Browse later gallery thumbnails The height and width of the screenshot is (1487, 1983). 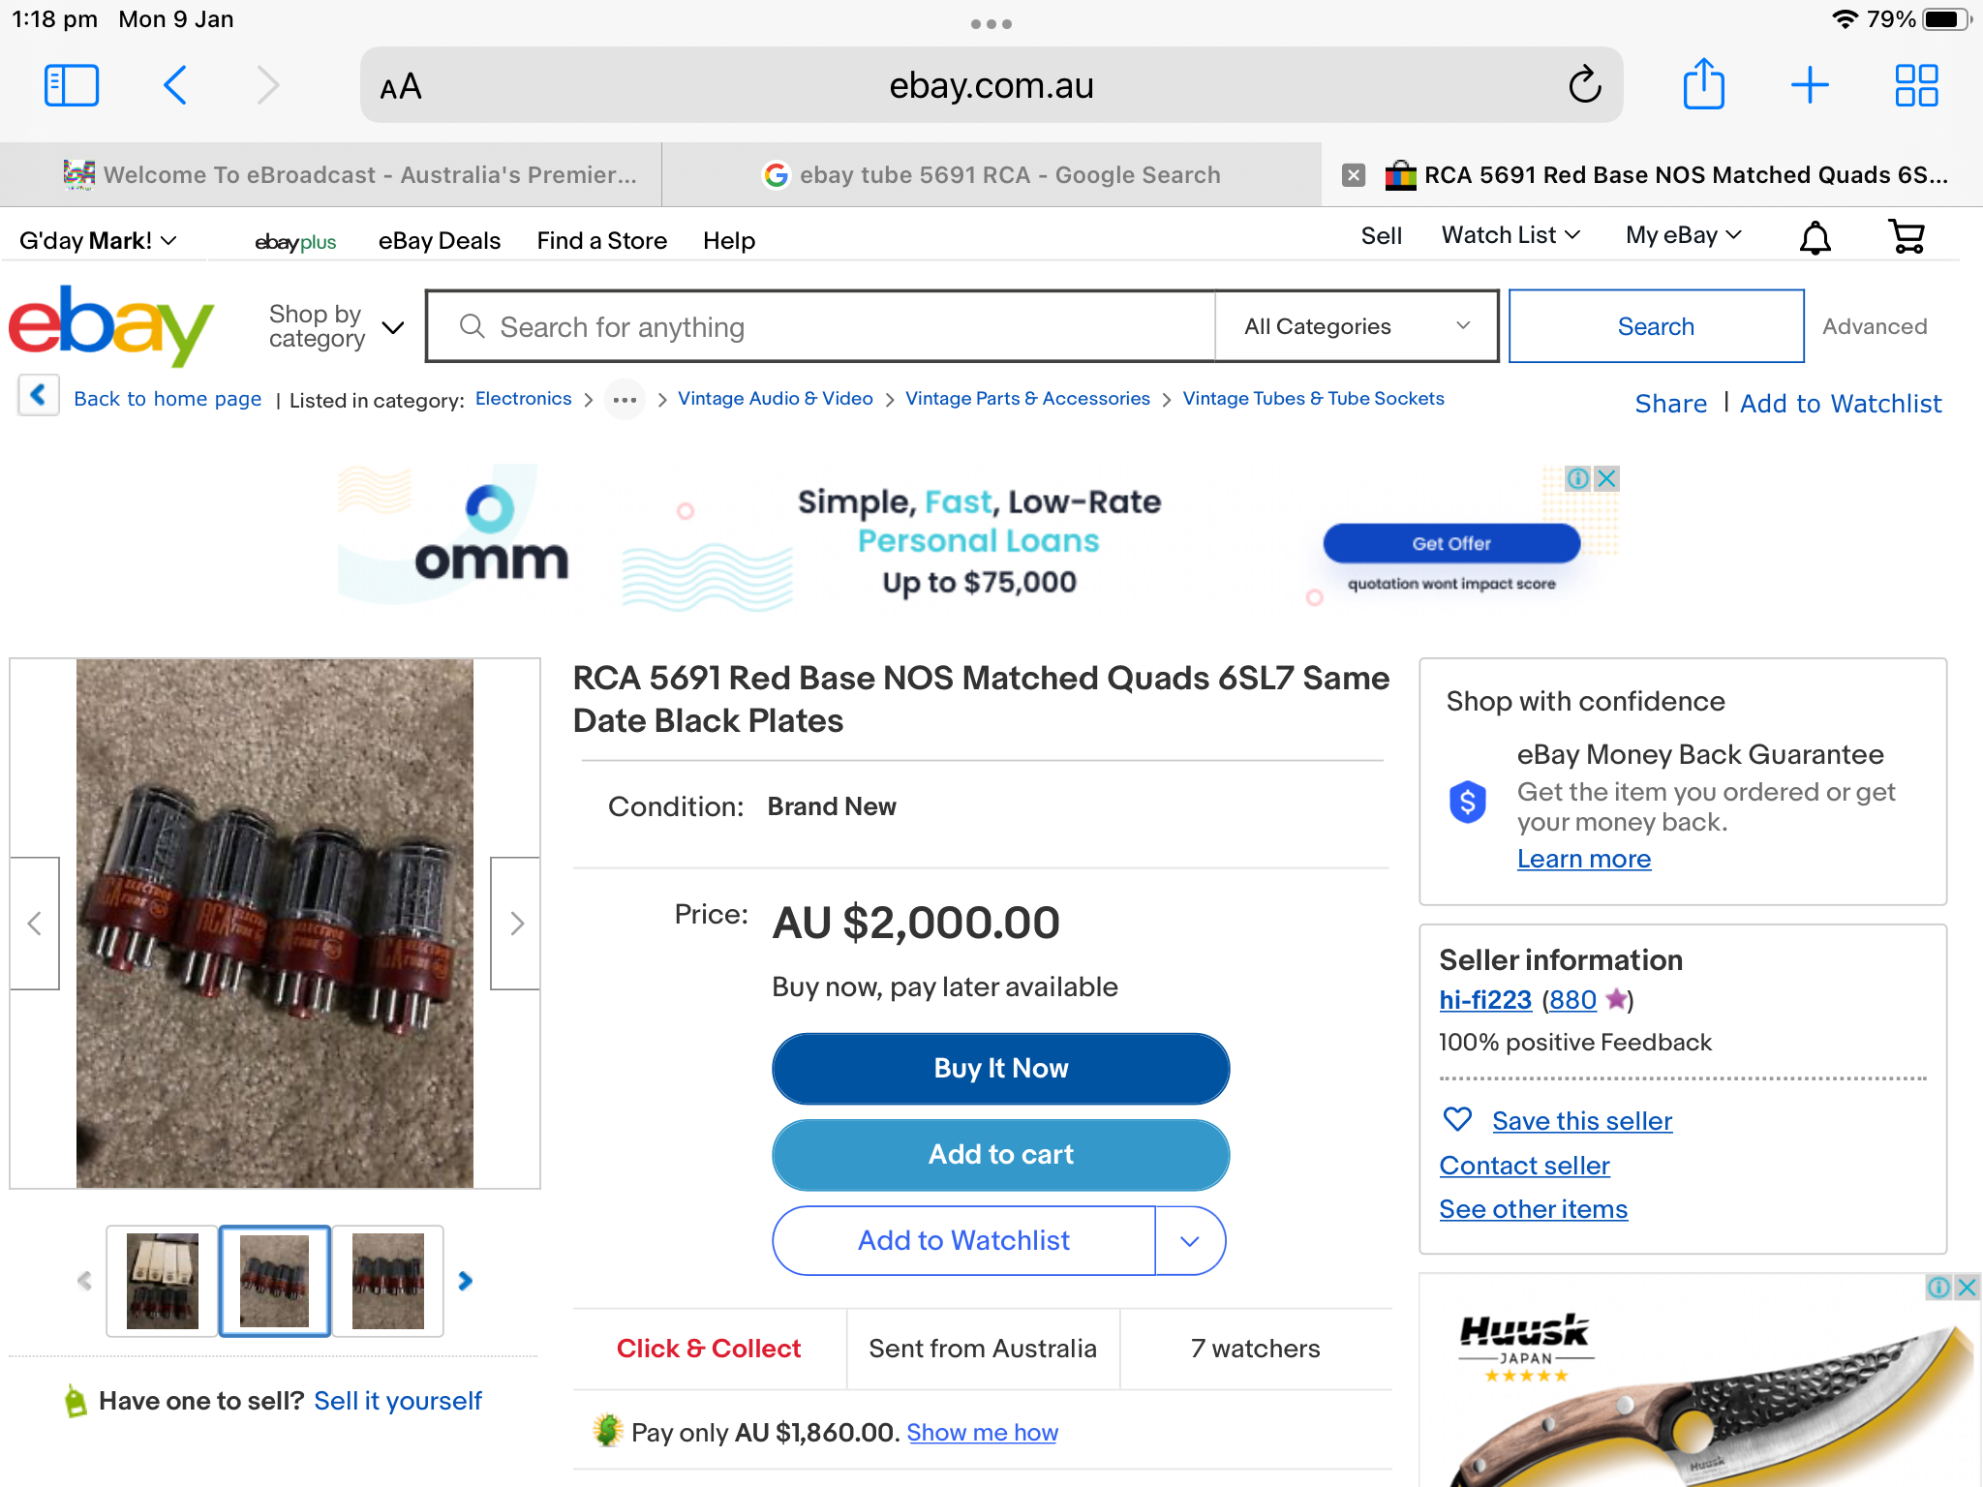(466, 1281)
